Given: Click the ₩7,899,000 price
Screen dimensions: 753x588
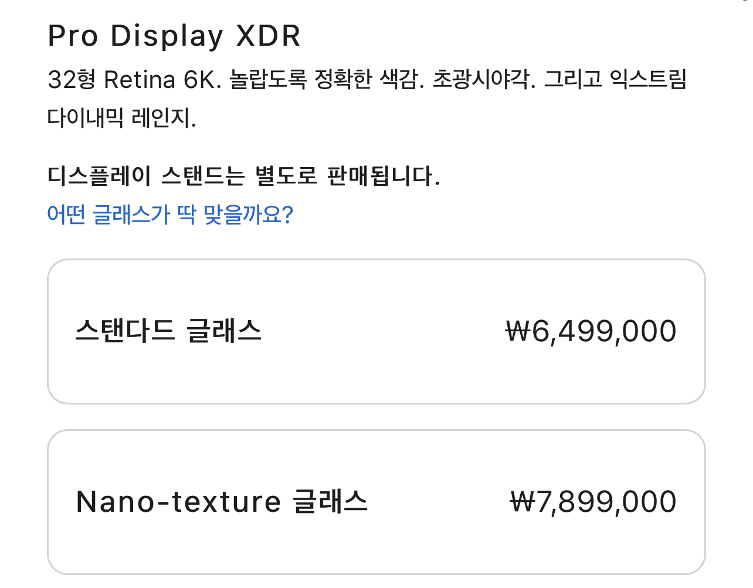Looking at the screenshot, I should point(593,502).
